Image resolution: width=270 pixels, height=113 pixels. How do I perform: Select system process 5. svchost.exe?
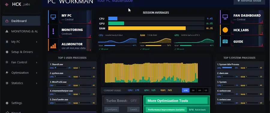239,101
